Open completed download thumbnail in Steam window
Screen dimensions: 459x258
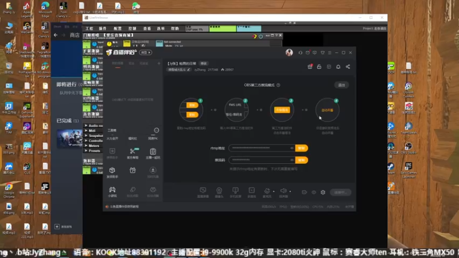pos(69,138)
